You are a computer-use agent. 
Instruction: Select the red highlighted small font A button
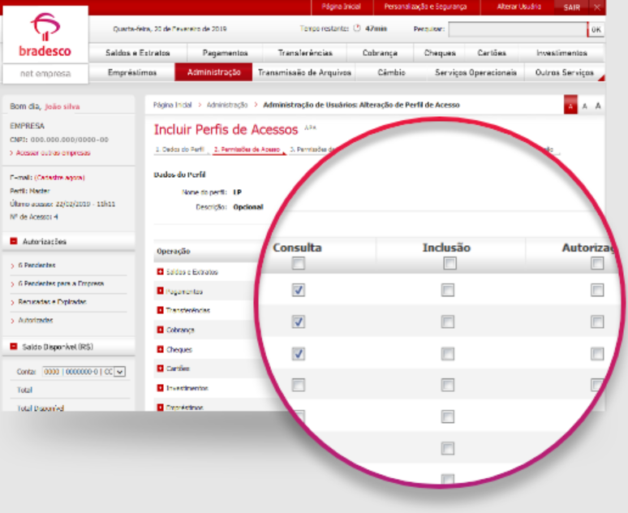(x=570, y=105)
